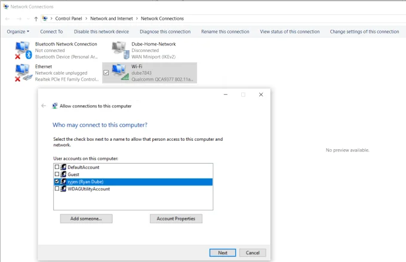Choose Diagnose this connection

coord(165,32)
